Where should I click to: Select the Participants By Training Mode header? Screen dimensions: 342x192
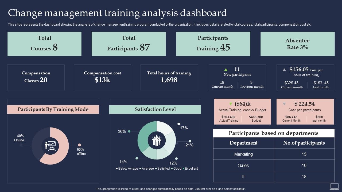tap(53, 109)
